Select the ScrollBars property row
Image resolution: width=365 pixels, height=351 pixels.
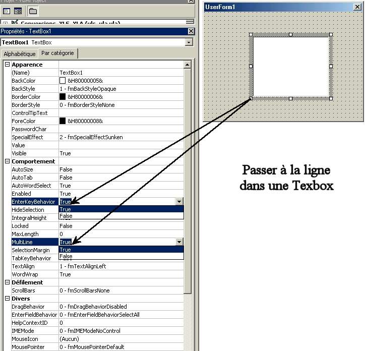(x=97, y=290)
